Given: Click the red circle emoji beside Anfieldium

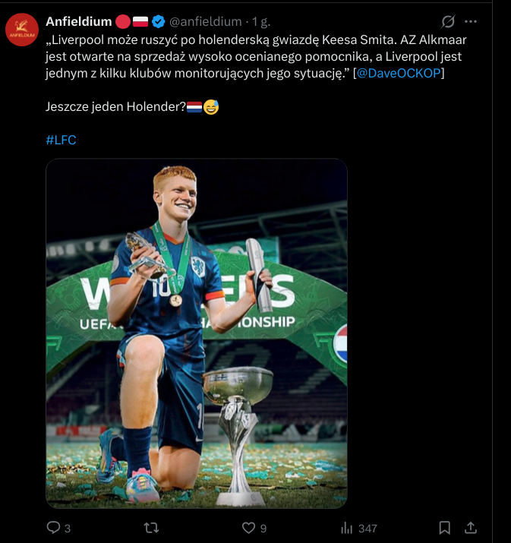Looking at the screenshot, I should [x=122, y=21].
